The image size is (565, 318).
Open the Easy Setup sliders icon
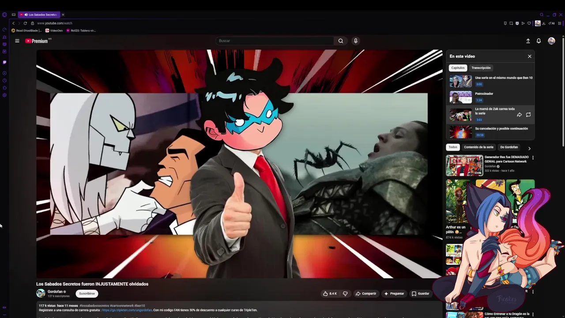[560, 23]
